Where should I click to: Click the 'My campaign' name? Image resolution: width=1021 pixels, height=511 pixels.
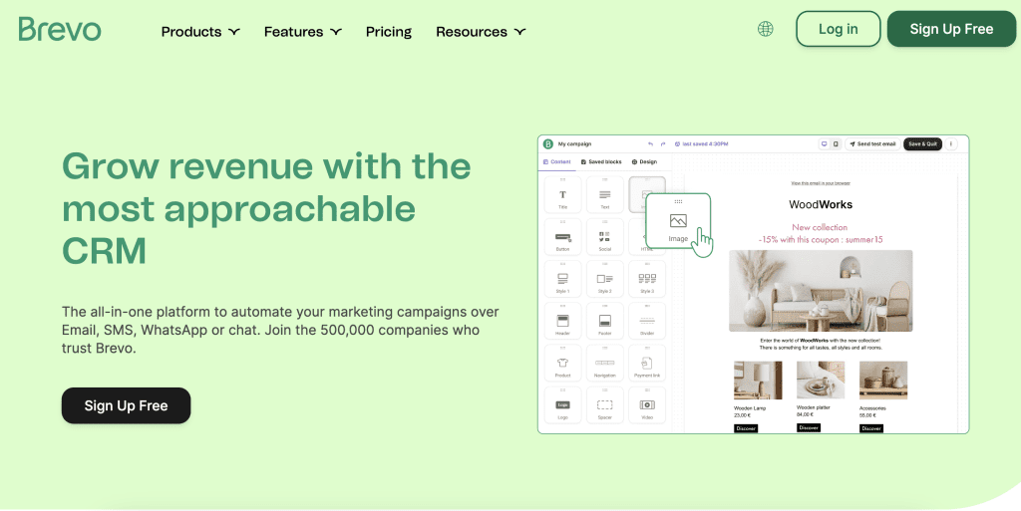coord(575,144)
